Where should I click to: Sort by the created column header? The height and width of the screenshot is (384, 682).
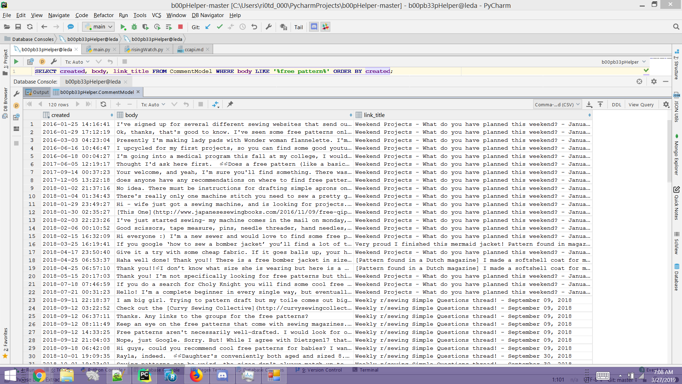pos(60,115)
